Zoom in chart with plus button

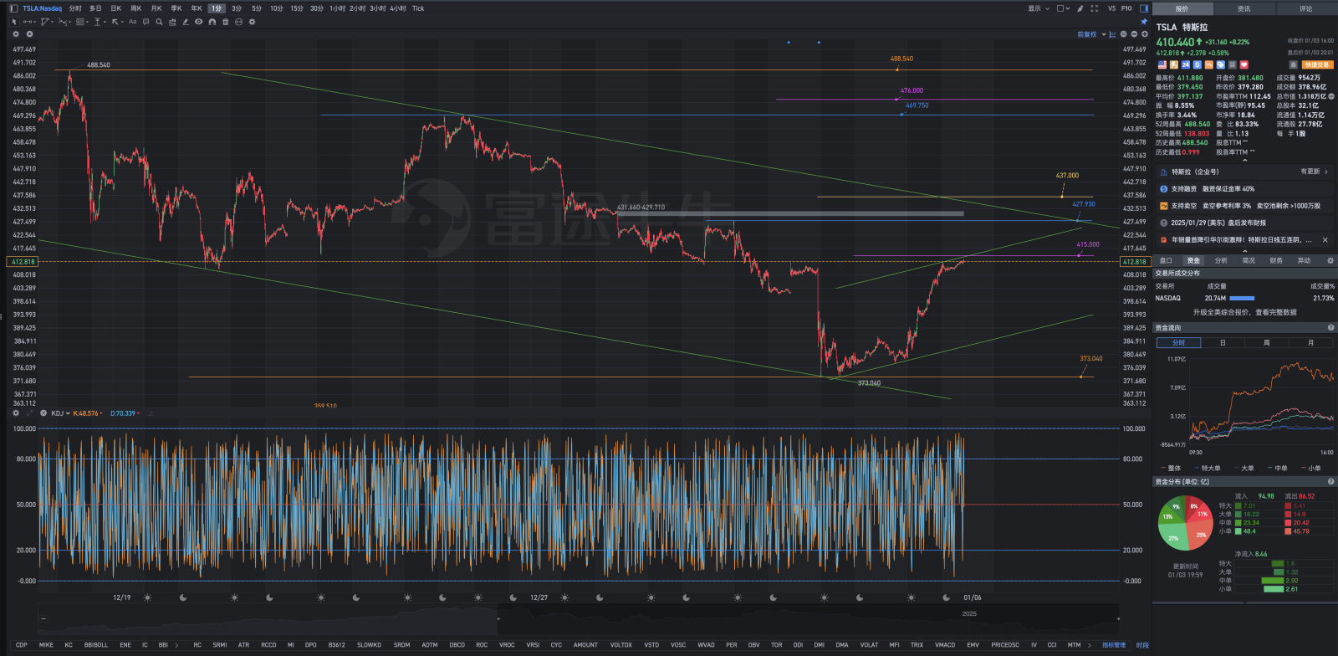click(x=1145, y=34)
